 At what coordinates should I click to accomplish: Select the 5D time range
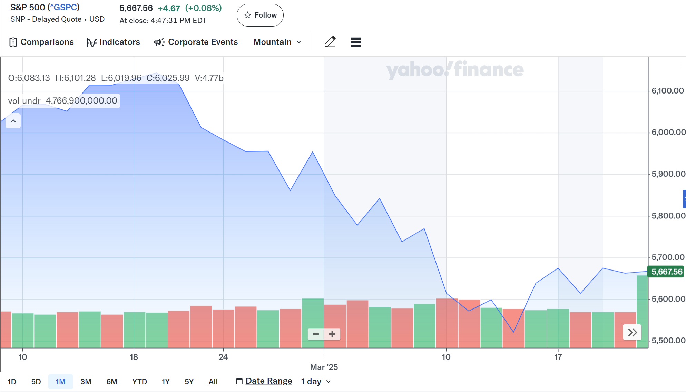pos(36,382)
